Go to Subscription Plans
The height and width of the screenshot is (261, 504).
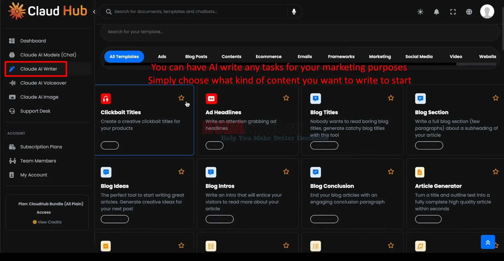(41, 147)
